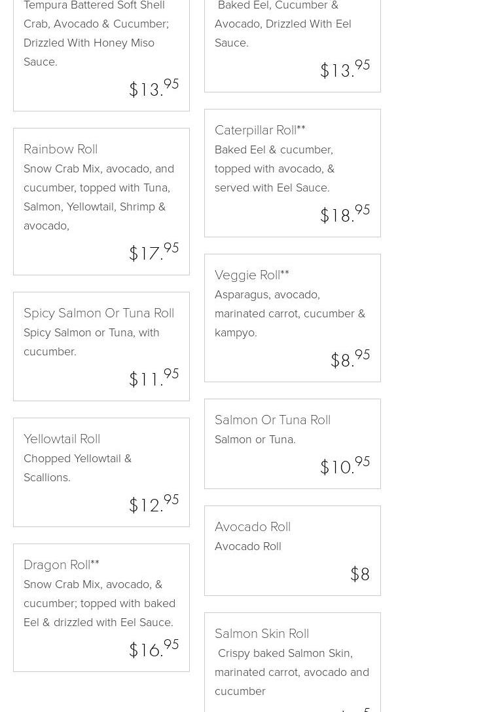Click the $17.95 Rainbow Roll price
Viewport: 504px width, 712px height.
coord(154,252)
